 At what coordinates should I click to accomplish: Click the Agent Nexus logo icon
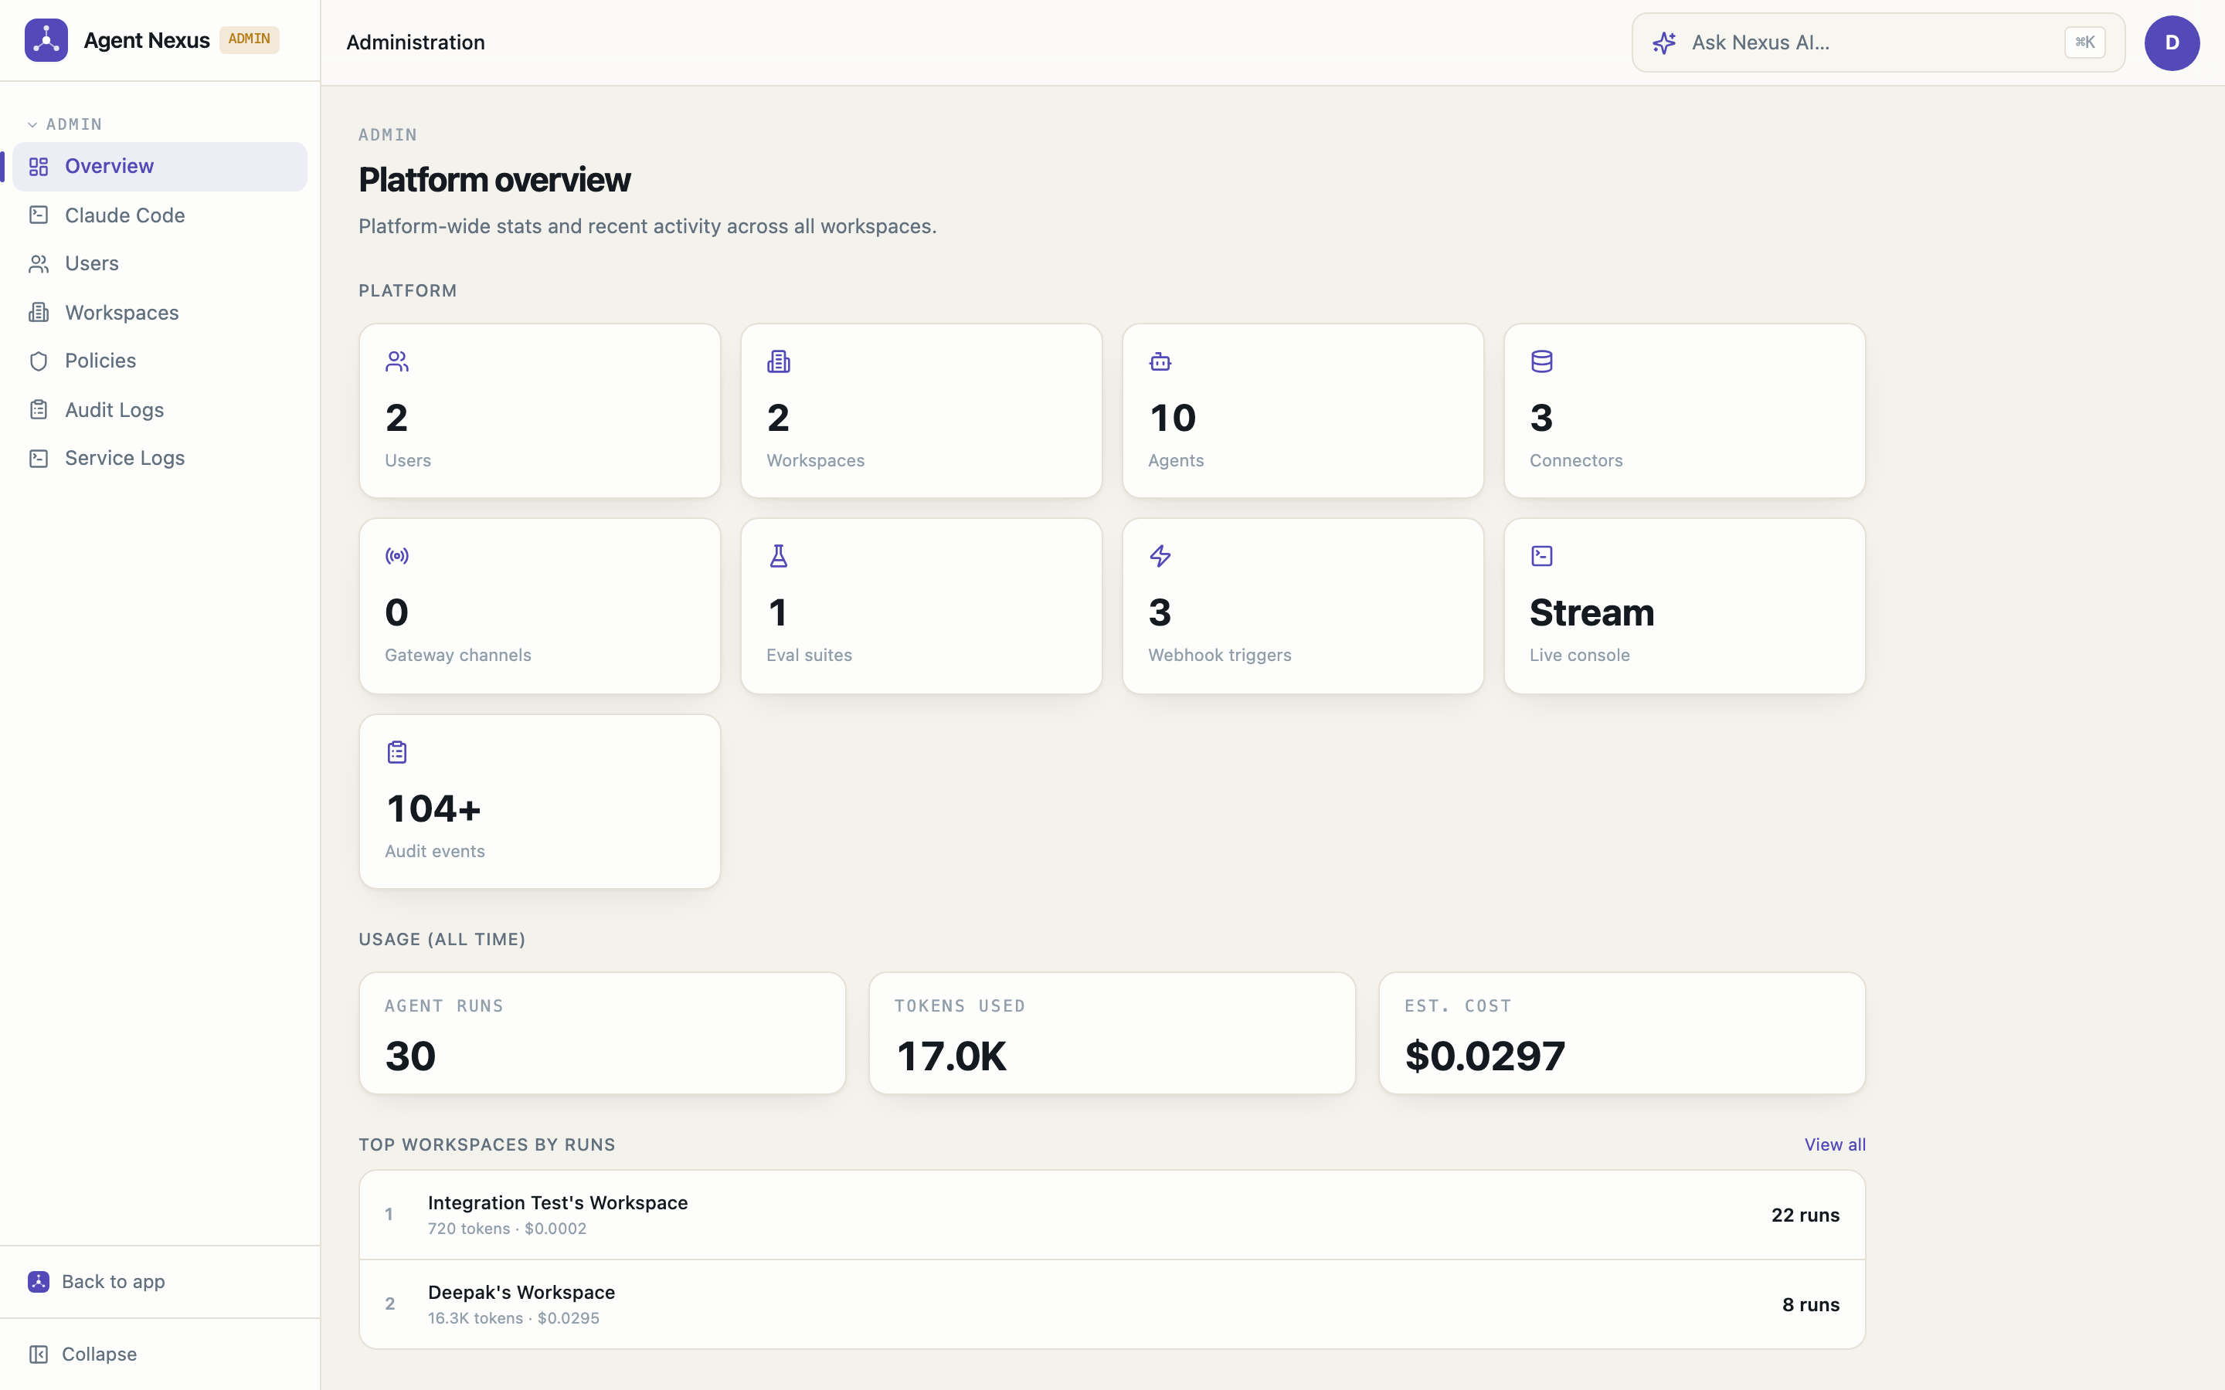tap(46, 40)
